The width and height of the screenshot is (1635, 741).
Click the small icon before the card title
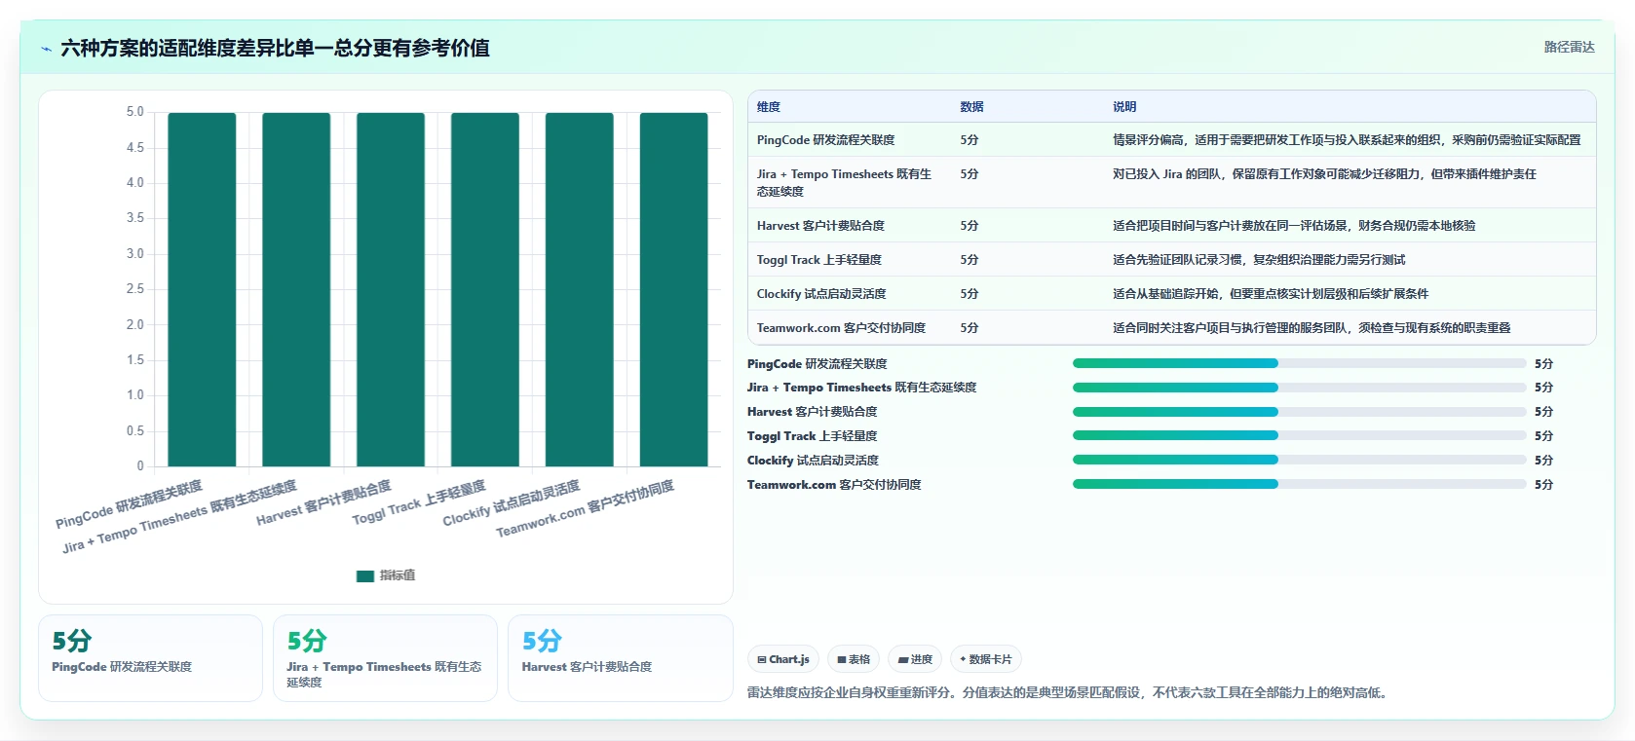coord(46,49)
